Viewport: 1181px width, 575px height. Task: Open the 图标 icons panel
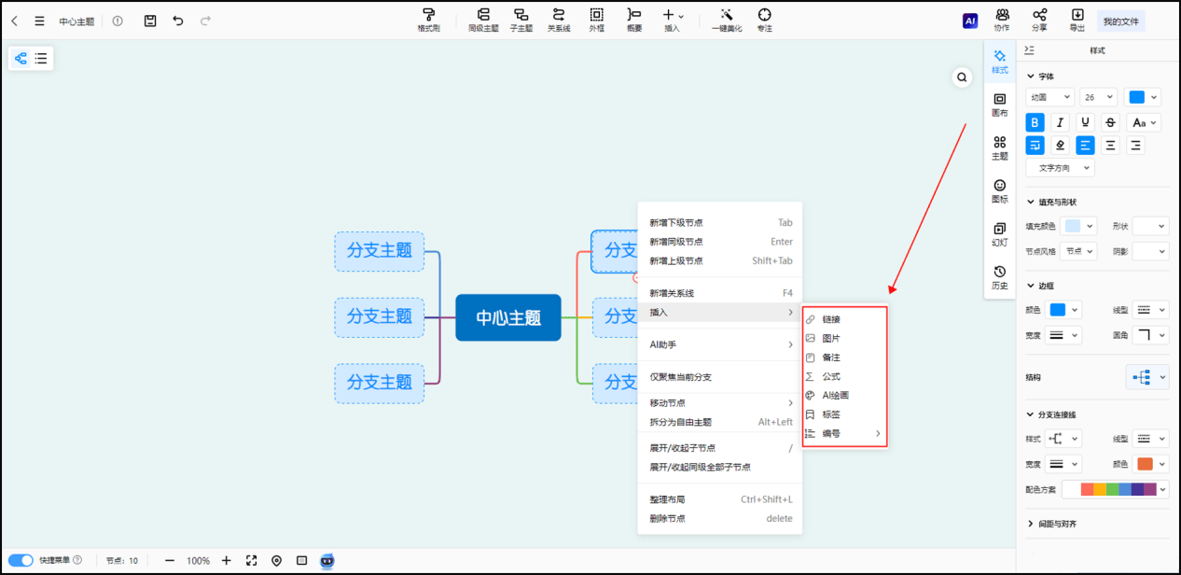(x=999, y=189)
